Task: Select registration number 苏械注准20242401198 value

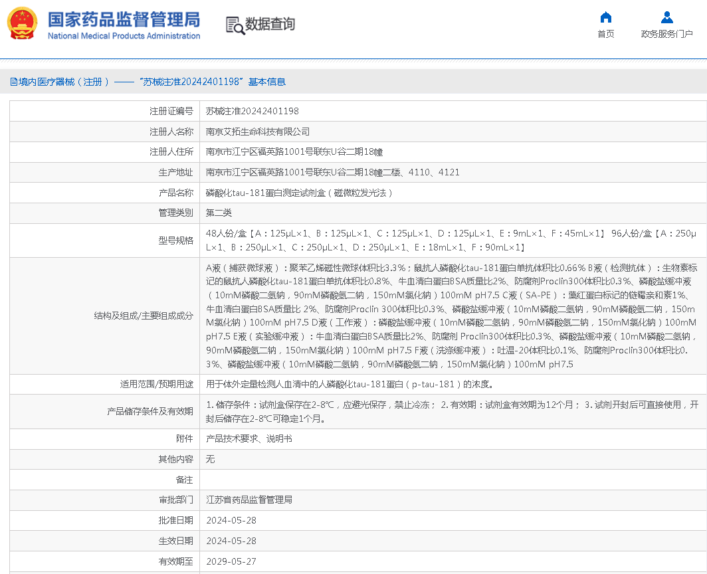Action: [252, 111]
